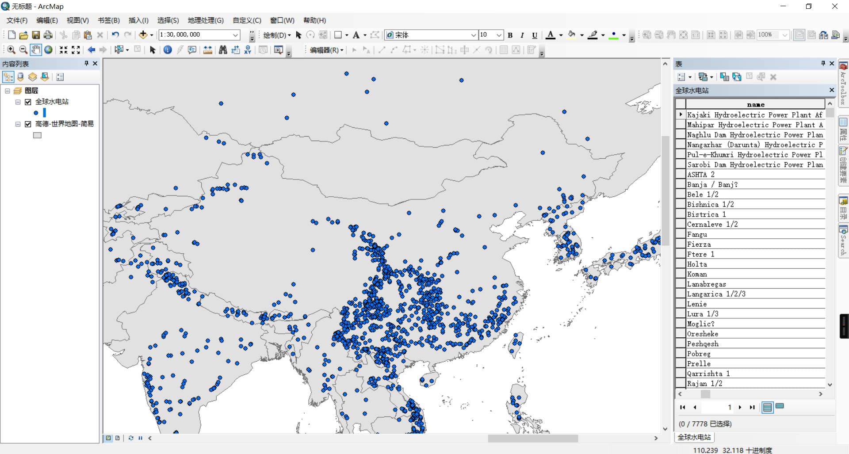
Task: Select the Zoom In tool
Action: [11, 50]
